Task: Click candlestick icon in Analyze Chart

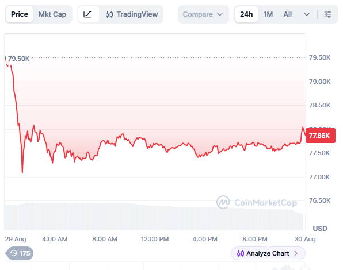Action: (241, 253)
